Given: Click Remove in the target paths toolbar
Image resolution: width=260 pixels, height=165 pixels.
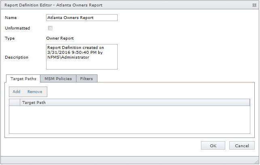Looking at the screenshot, I should click(x=35, y=92).
